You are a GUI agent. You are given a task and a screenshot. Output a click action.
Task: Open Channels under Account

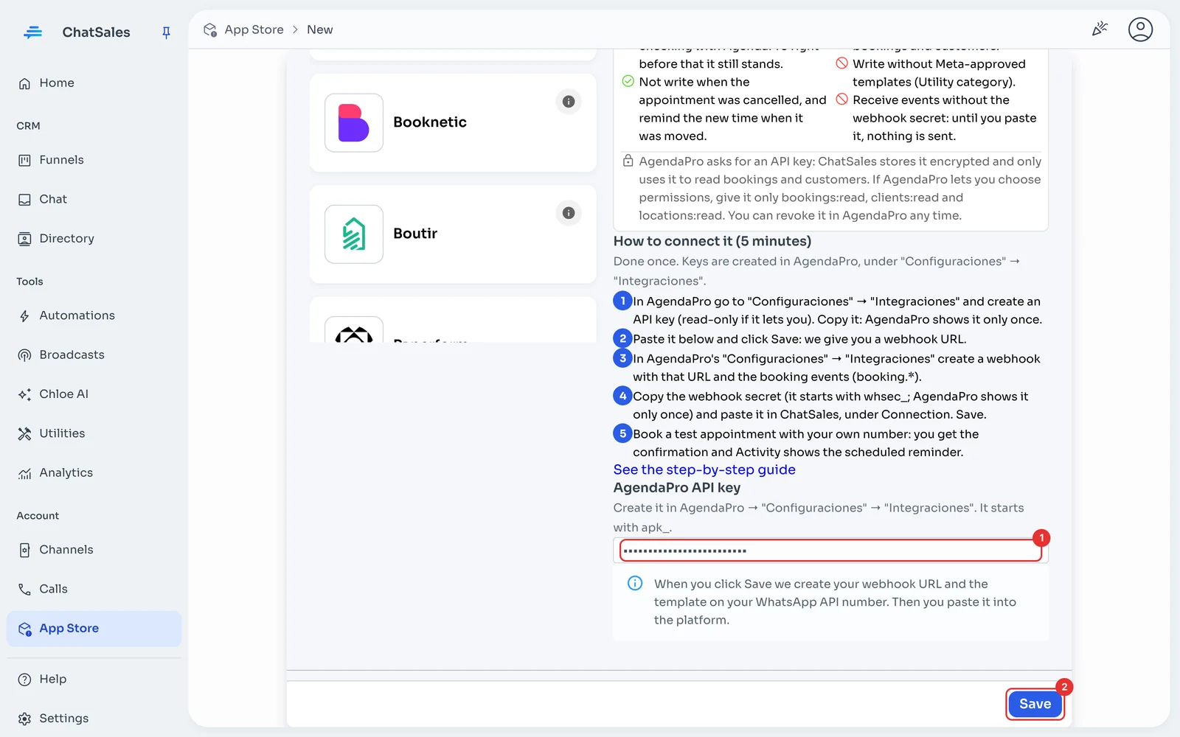tap(94, 550)
